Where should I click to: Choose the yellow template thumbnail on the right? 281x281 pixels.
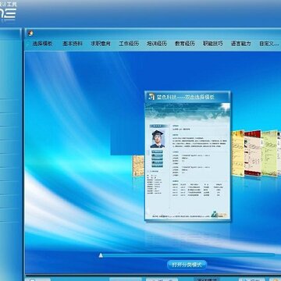click(x=238, y=153)
